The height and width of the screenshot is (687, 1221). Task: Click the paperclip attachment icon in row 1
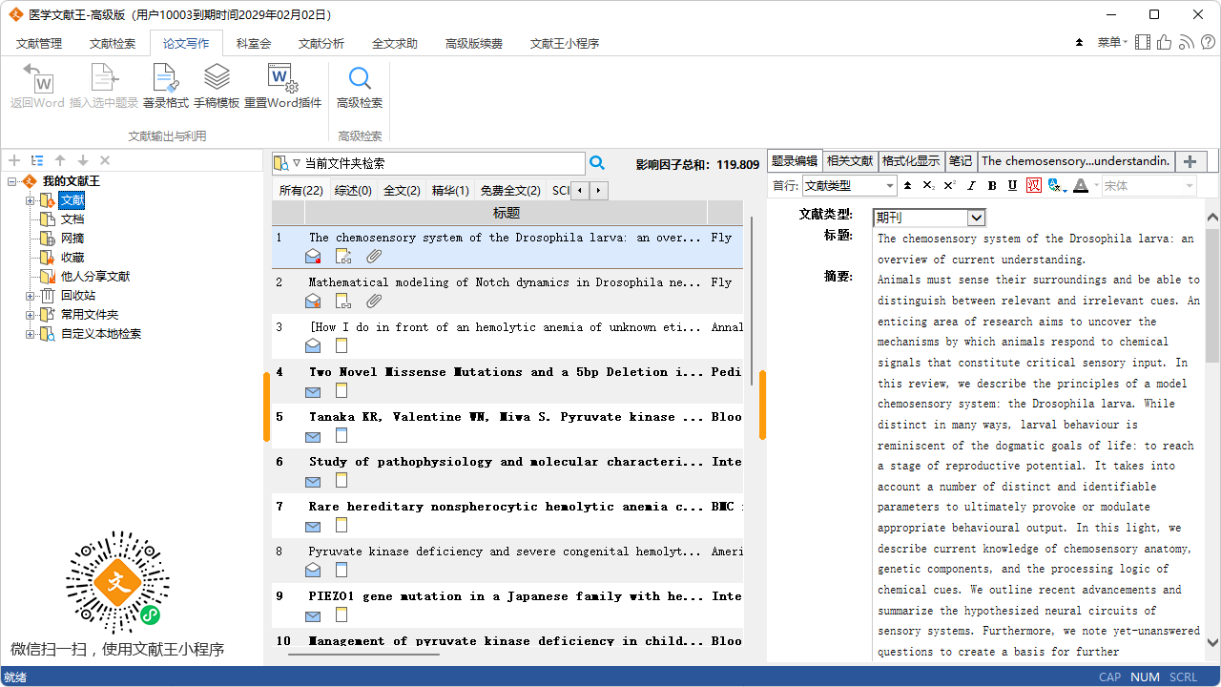click(x=375, y=256)
